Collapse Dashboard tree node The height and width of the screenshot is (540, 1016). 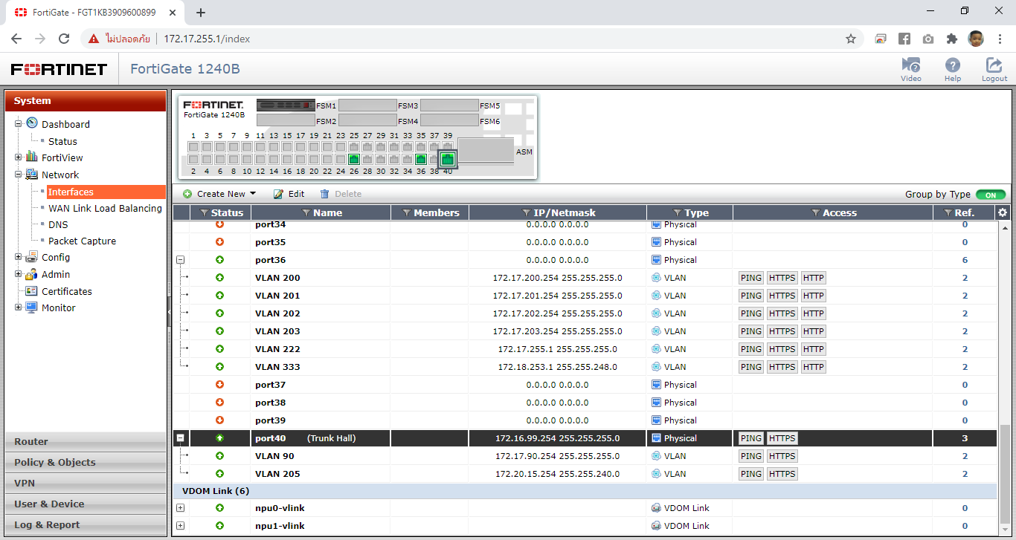[x=18, y=124]
